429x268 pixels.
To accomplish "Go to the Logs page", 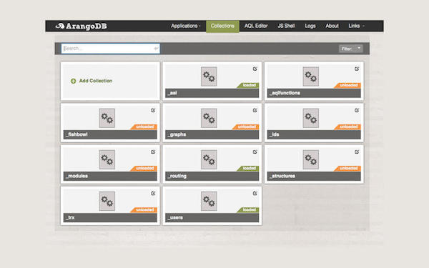I will 310,26.
